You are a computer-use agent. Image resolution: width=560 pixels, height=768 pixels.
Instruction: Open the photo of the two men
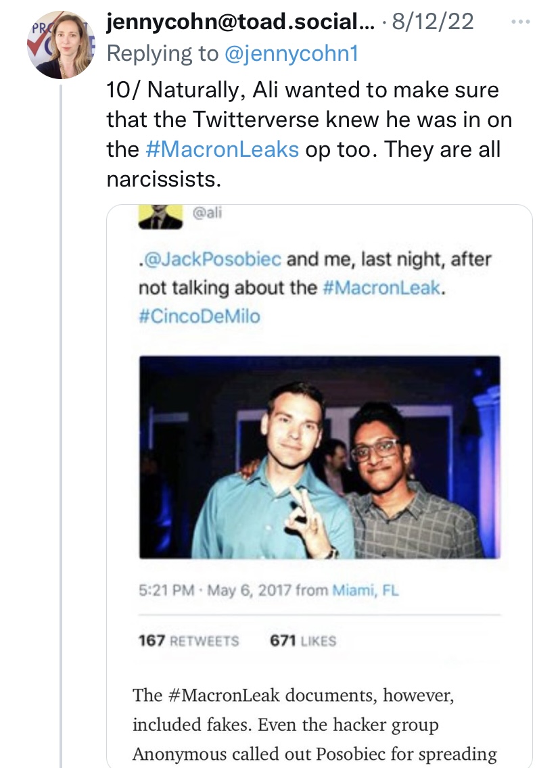(319, 457)
